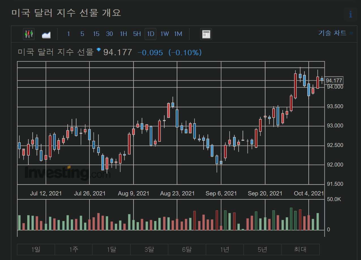
Task: Choose the 30 minute interval
Action: (110, 34)
